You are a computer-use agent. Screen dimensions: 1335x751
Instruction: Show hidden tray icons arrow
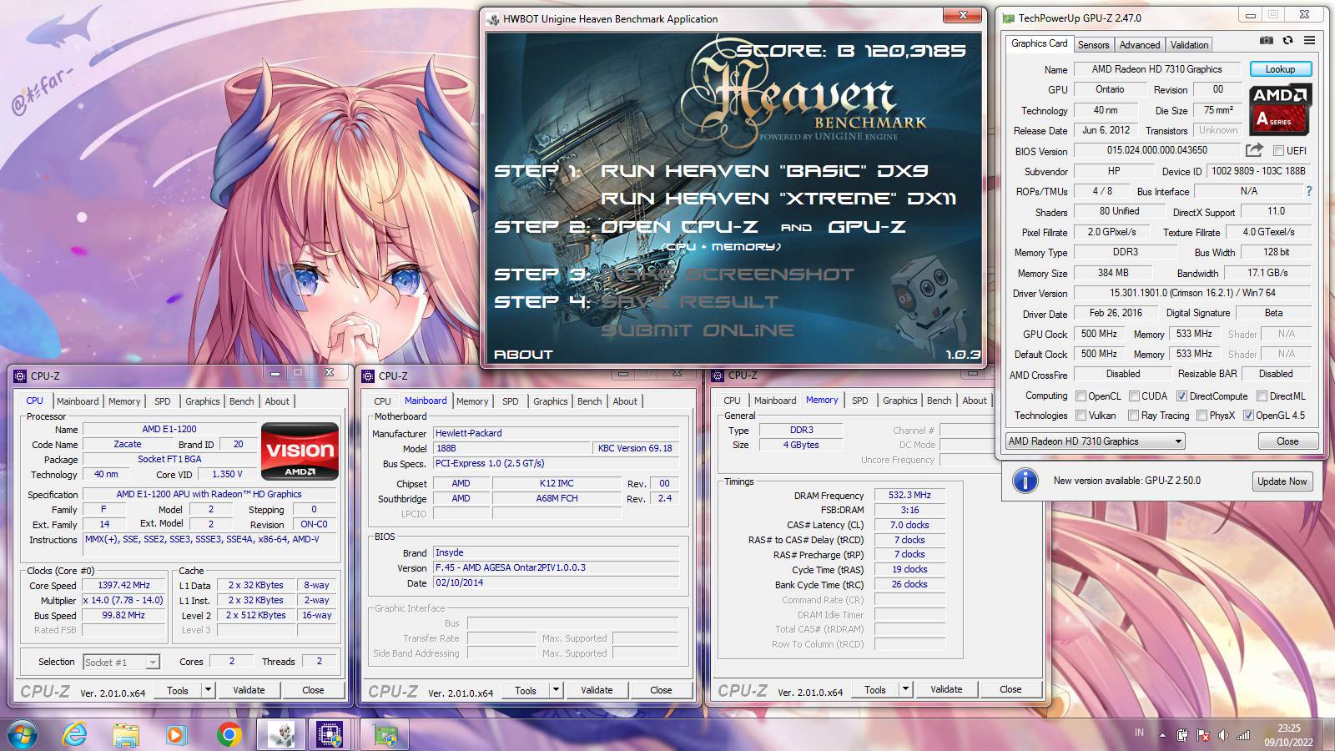click(x=1161, y=735)
